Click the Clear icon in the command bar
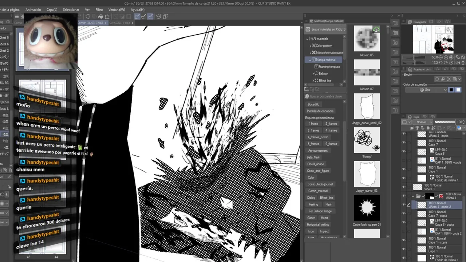 pyautogui.click(x=87, y=16)
